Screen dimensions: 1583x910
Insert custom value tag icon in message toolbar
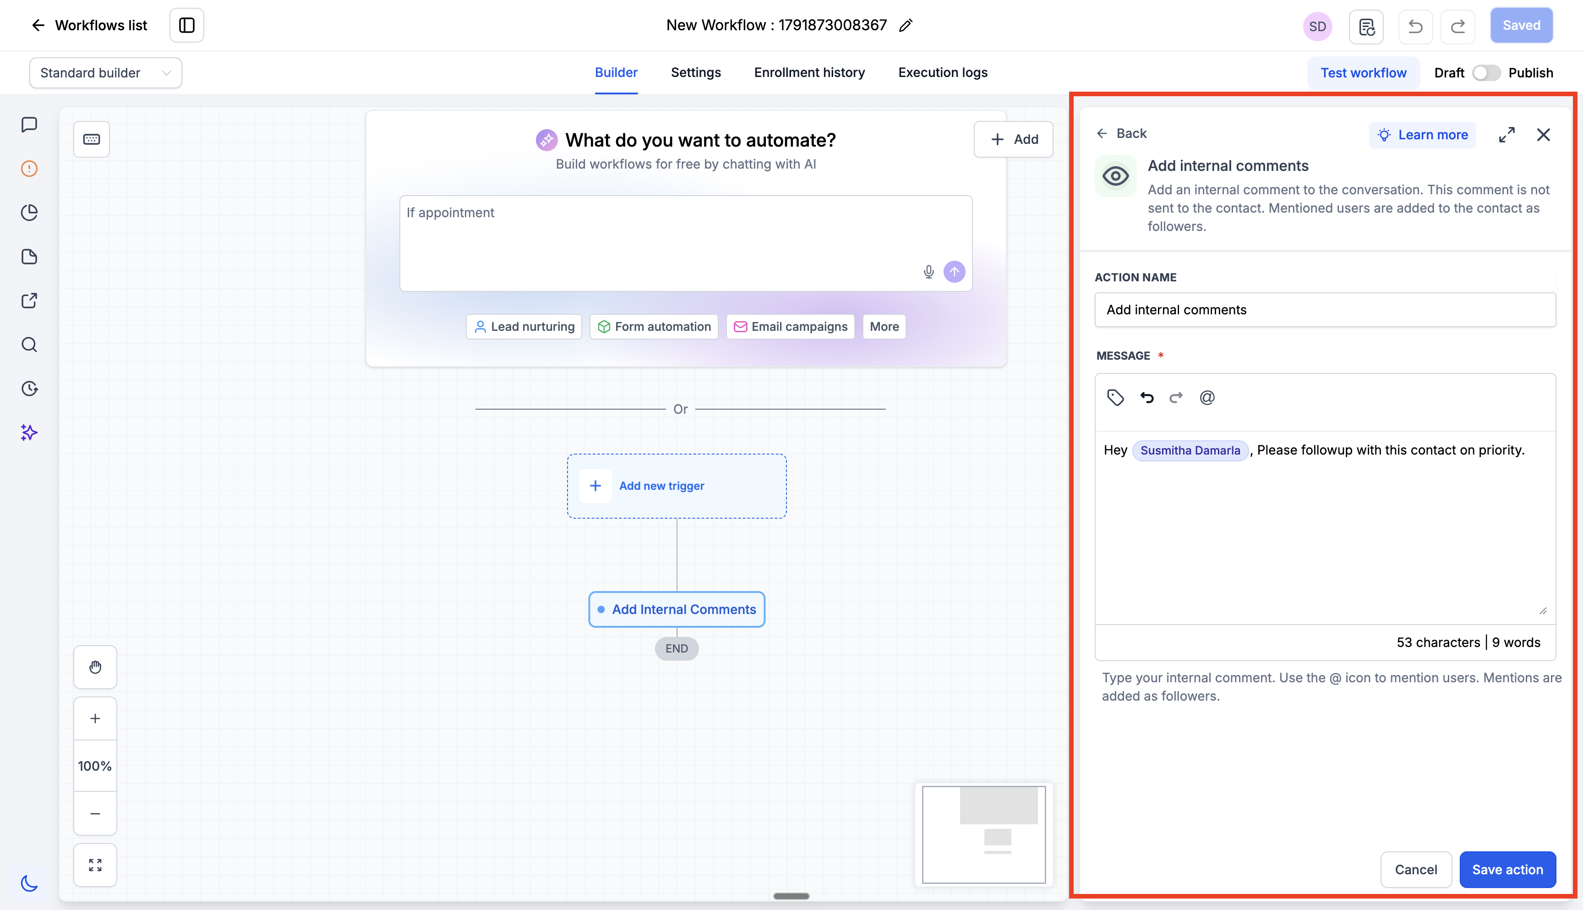tap(1116, 398)
